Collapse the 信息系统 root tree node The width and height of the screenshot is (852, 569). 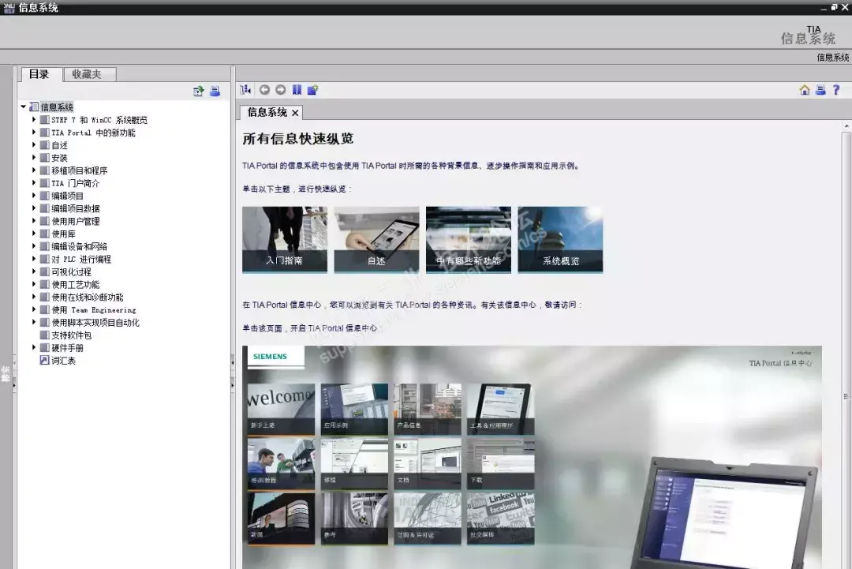[x=24, y=107]
